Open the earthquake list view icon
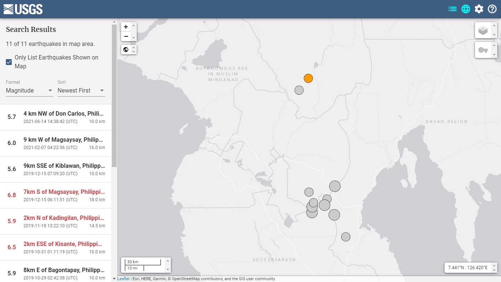Image resolution: width=501 pixels, height=282 pixels. (x=453, y=9)
